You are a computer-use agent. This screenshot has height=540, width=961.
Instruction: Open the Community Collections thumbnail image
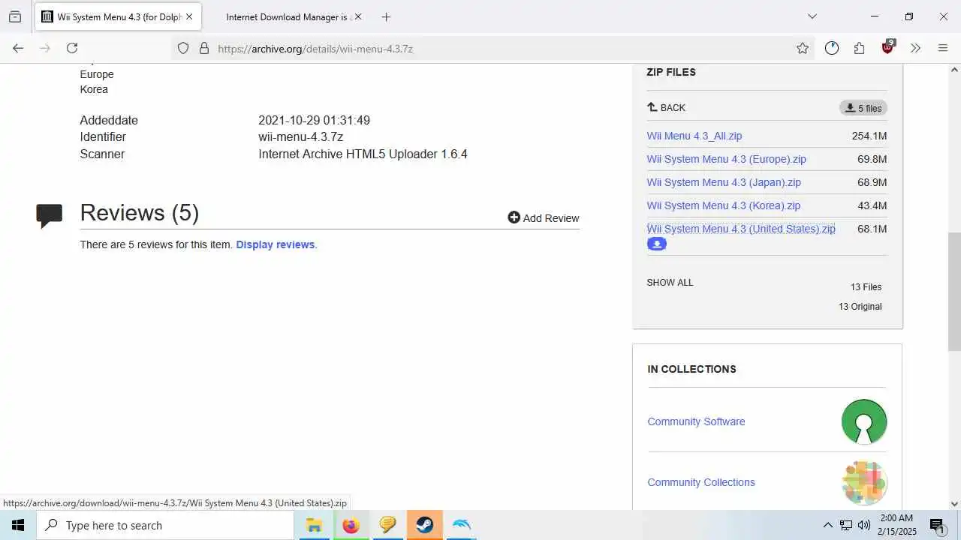pos(864,482)
